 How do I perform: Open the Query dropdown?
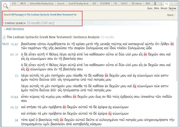[171, 15]
